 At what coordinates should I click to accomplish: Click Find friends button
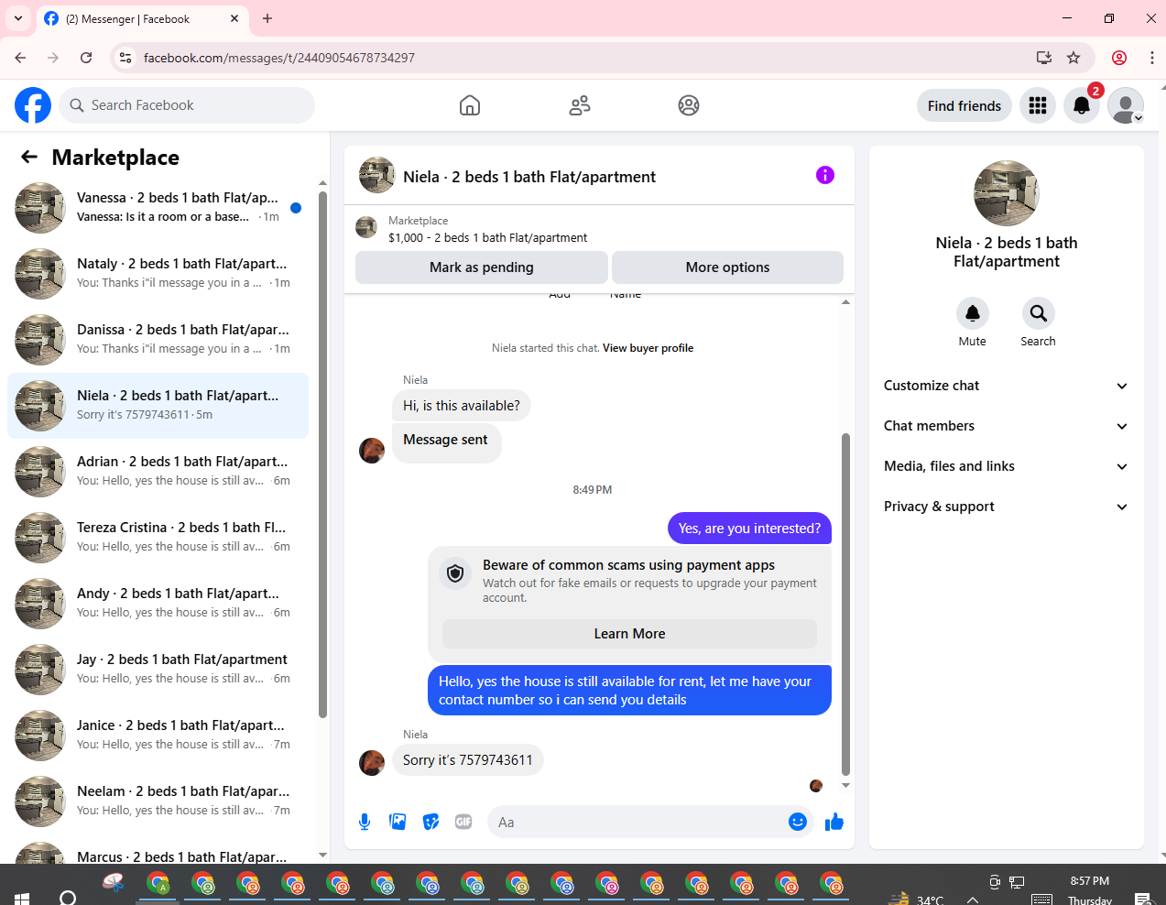964,105
